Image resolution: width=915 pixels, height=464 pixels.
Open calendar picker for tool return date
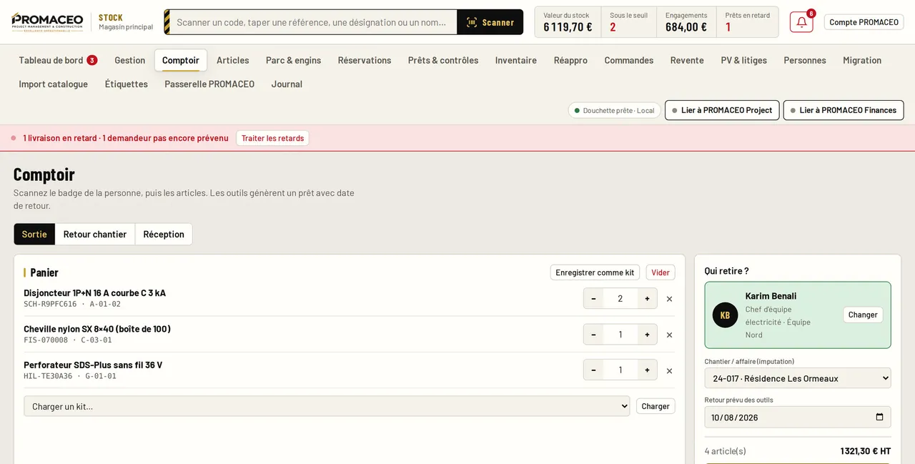(x=879, y=418)
